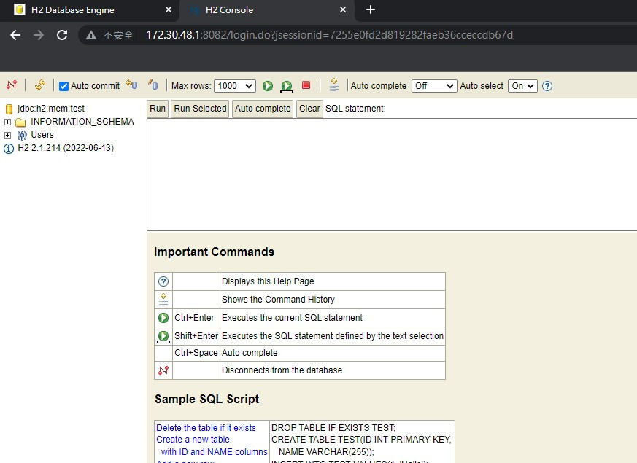This screenshot has width=637, height=463.
Task: Click the Commit toolbar icon
Action: coord(153,85)
